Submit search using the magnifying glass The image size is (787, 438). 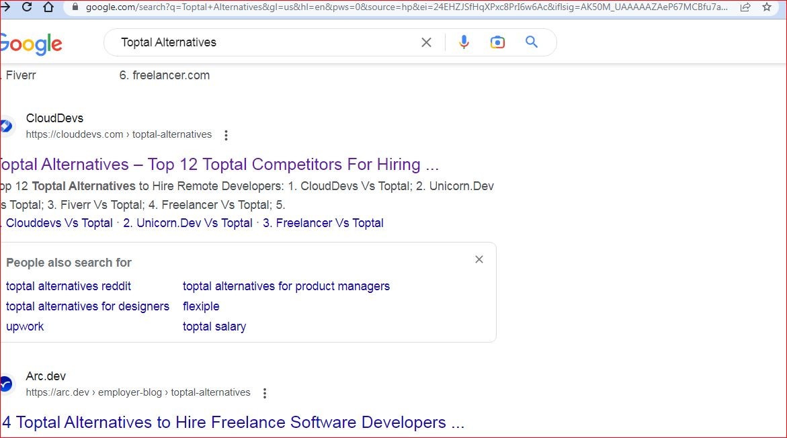(532, 42)
